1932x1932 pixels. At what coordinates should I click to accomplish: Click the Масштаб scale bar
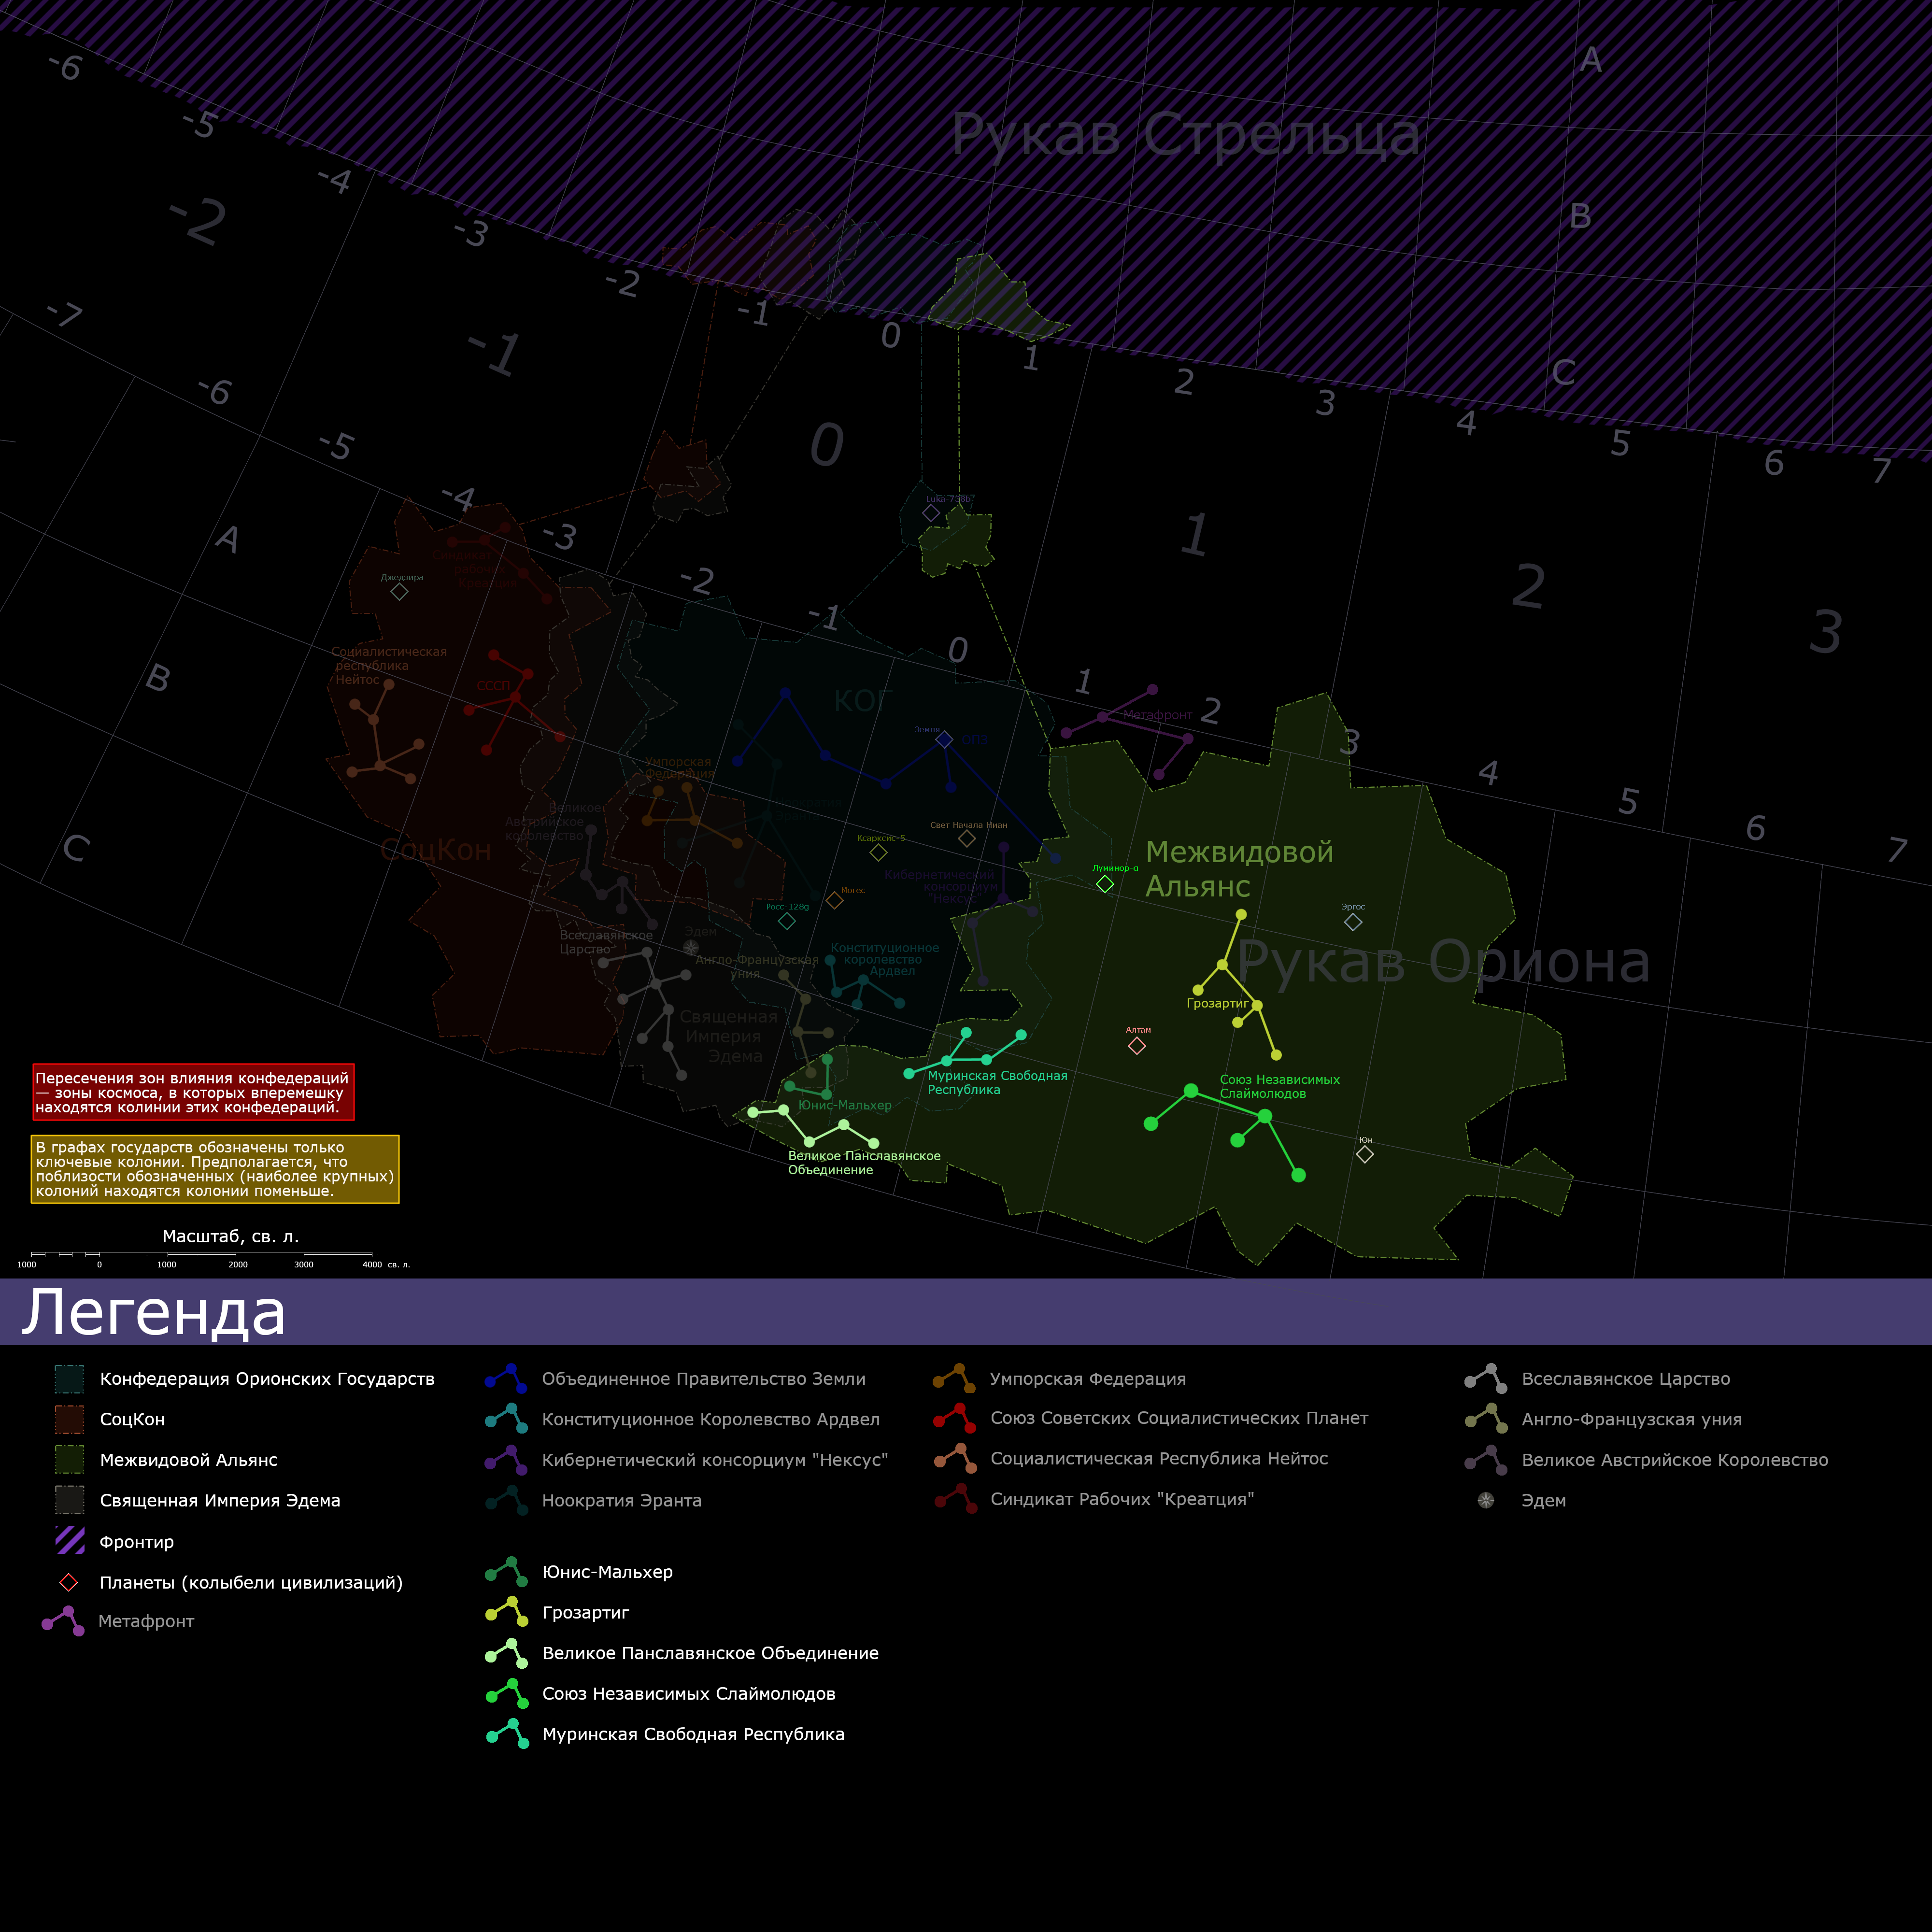[x=201, y=1254]
